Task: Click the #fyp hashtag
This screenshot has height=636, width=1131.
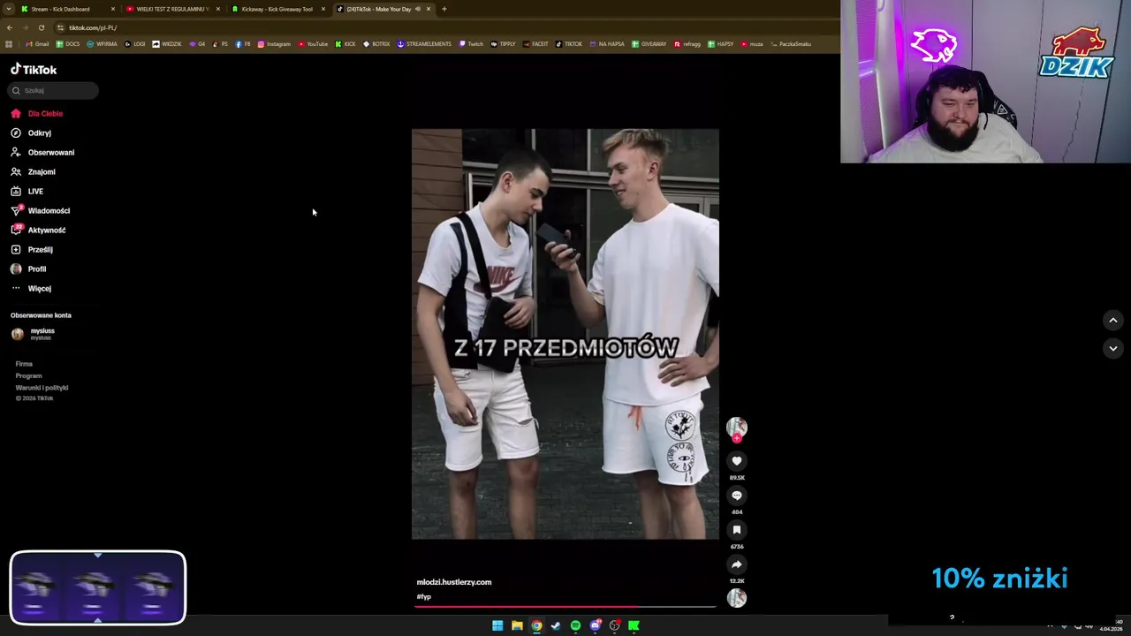Action: coord(424,597)
